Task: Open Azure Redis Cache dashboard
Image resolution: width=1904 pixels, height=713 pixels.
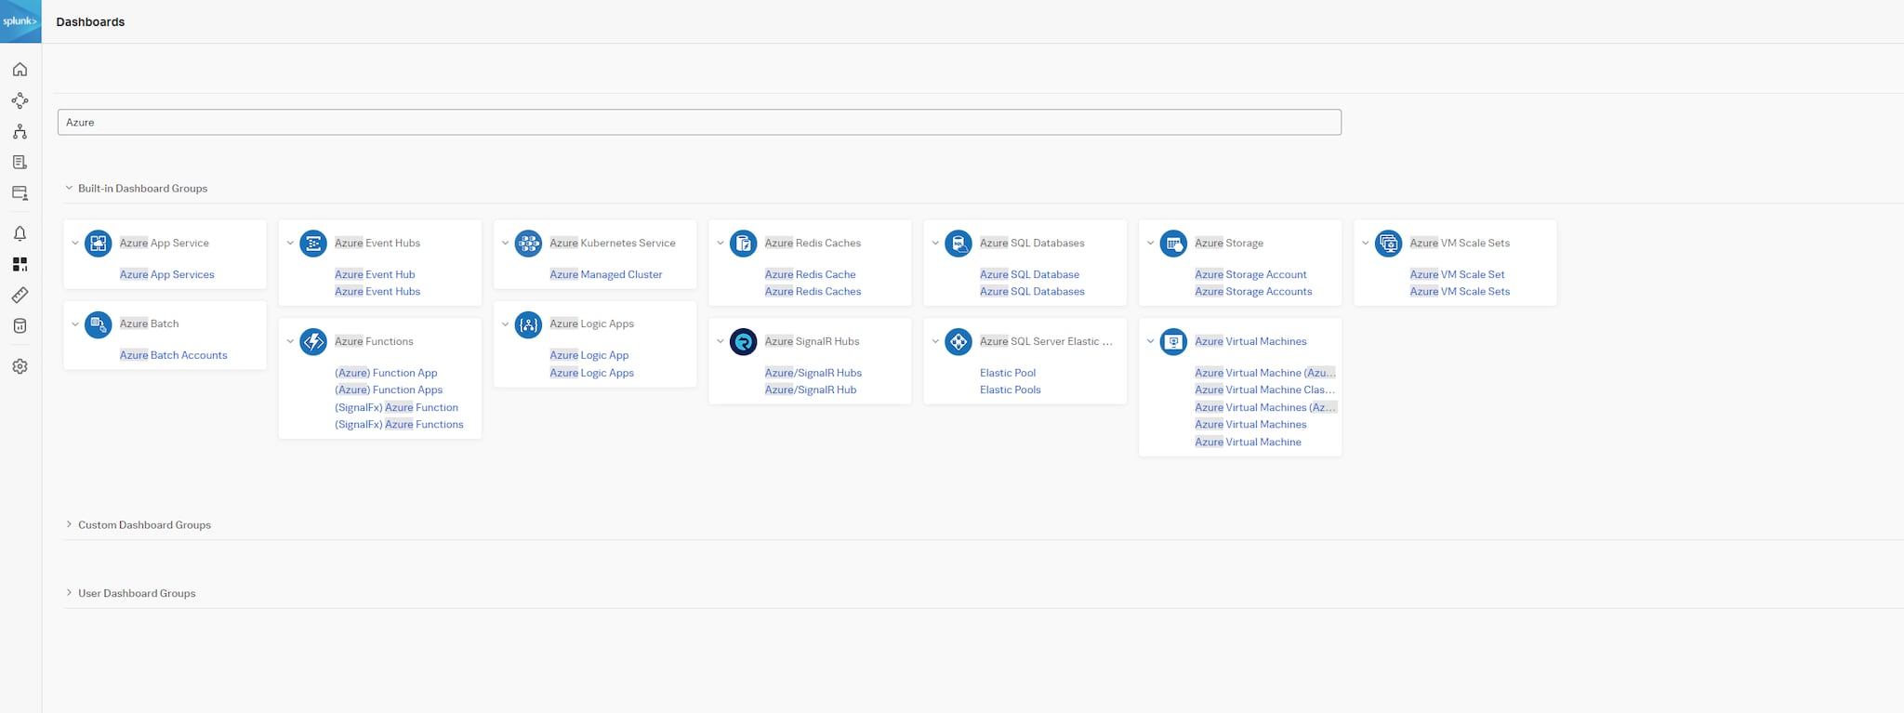Action: coord(810,274)
